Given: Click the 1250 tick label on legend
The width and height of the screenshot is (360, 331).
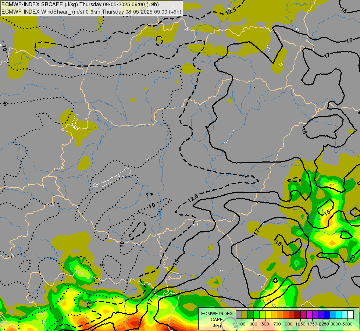Looking at the screenshot, I should (300, 324).
